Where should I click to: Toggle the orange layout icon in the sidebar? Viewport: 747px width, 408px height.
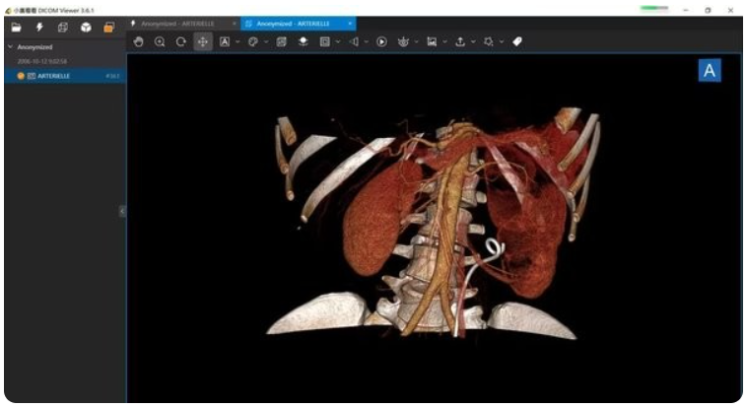click(x=109, y=27)
